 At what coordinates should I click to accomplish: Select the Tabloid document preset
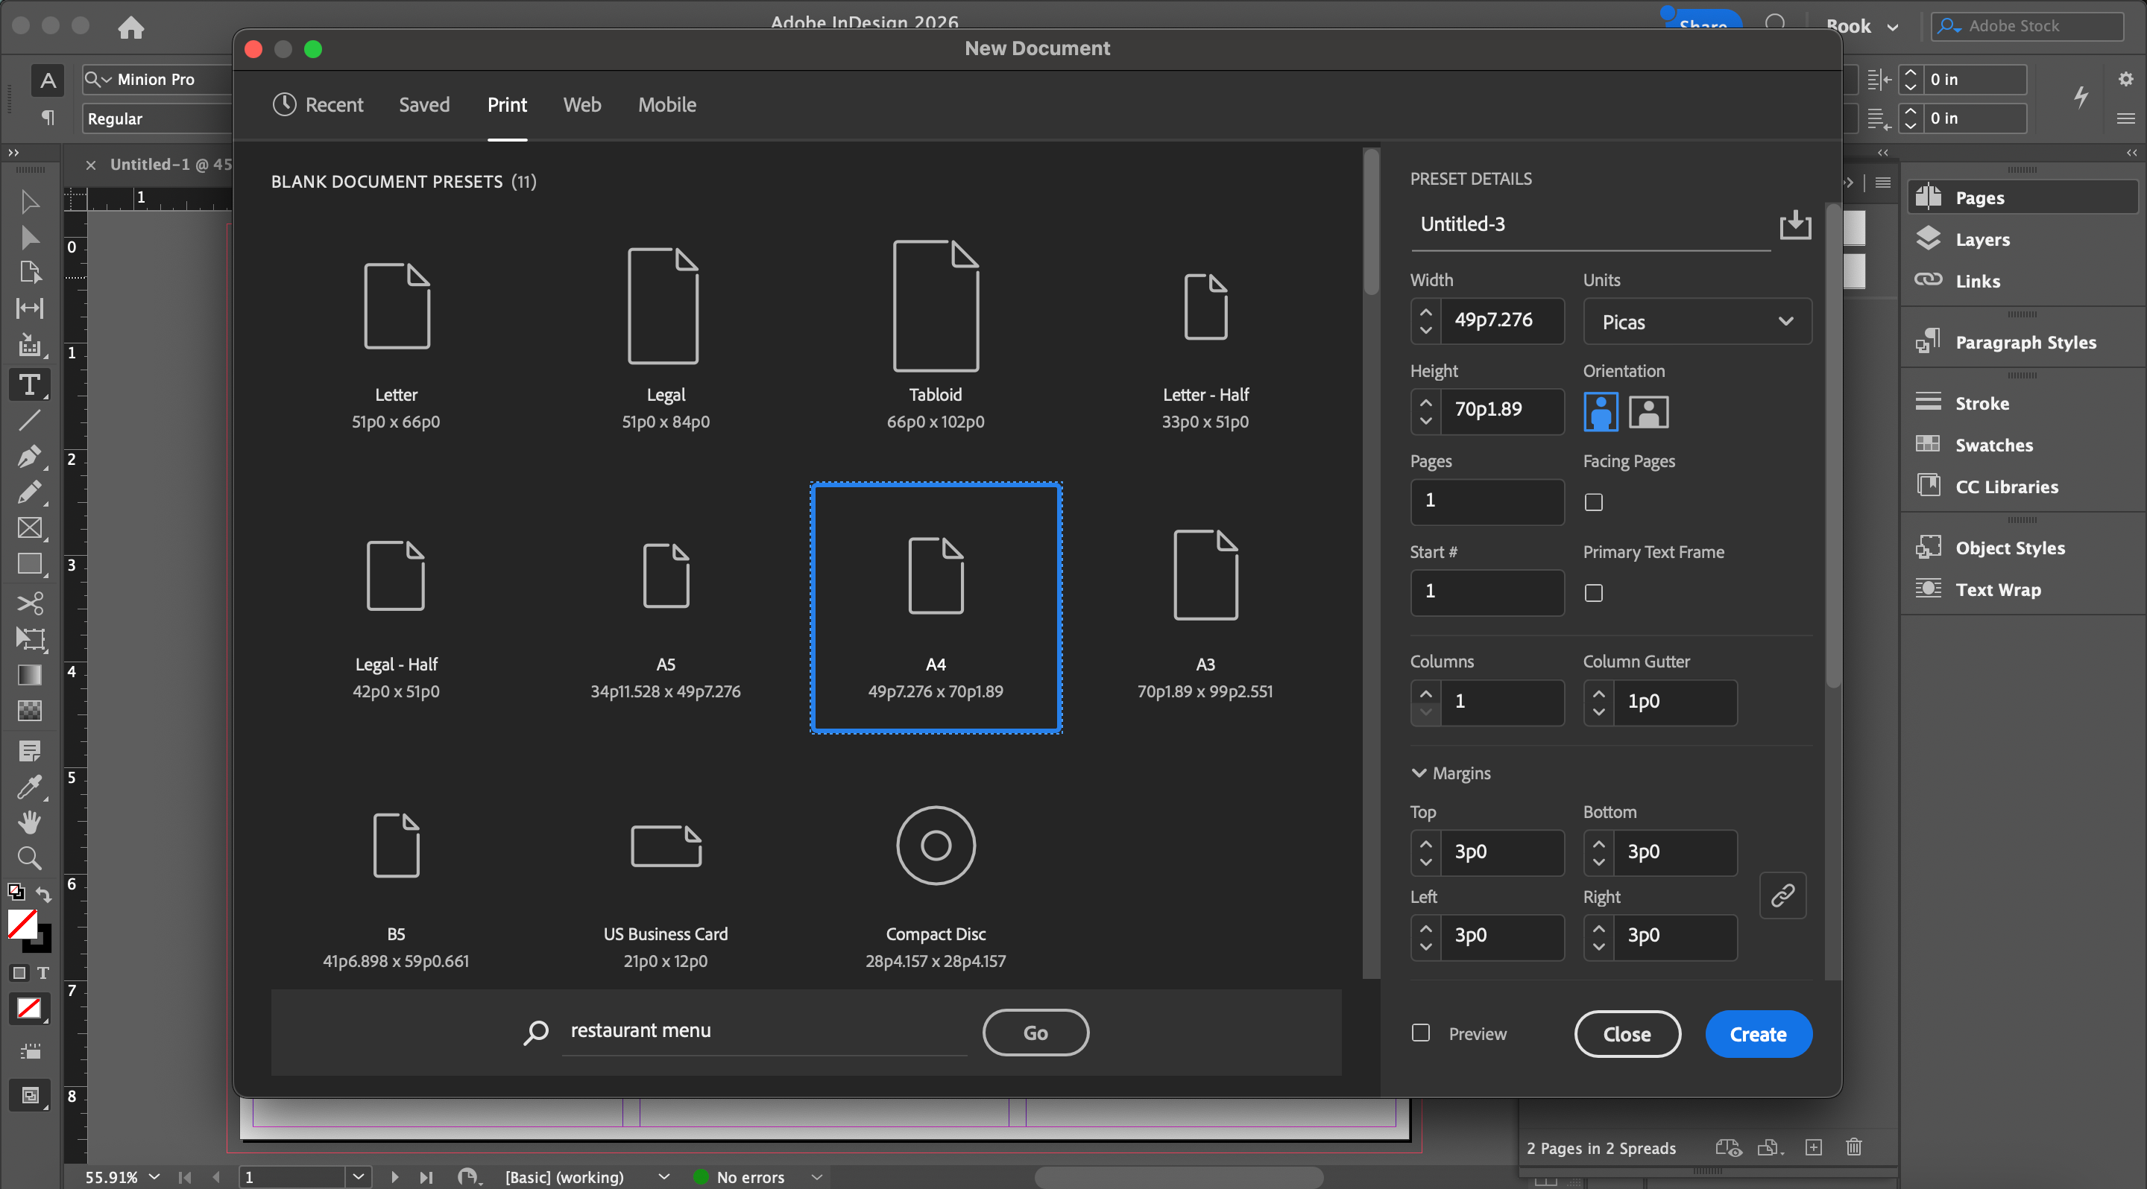pyautogui.click(x=935, y=333)
